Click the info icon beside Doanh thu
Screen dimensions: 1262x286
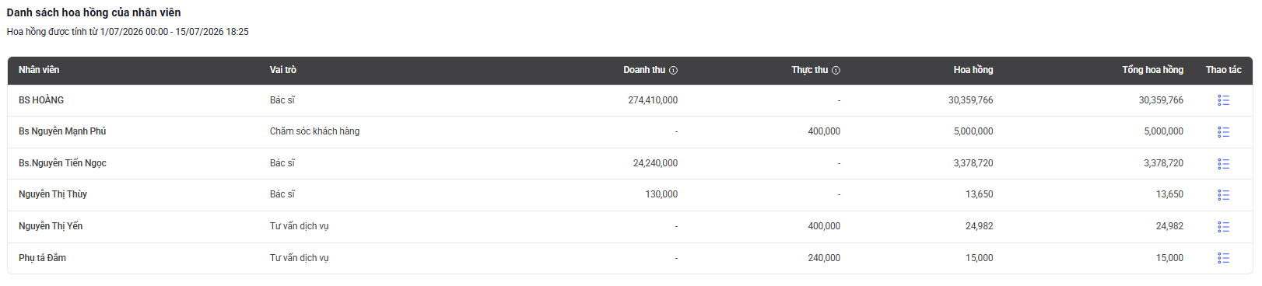(674, 70)
